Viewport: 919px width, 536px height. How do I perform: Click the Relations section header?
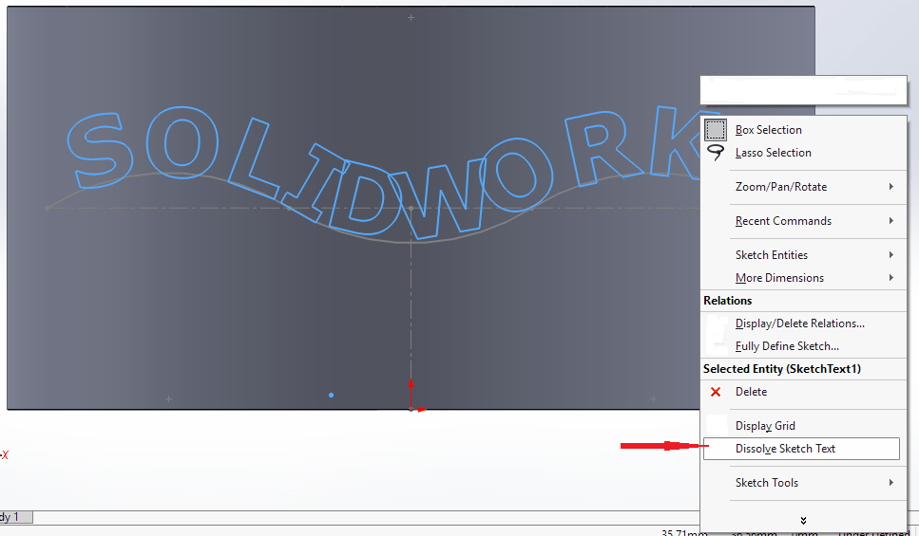[727, 301]
